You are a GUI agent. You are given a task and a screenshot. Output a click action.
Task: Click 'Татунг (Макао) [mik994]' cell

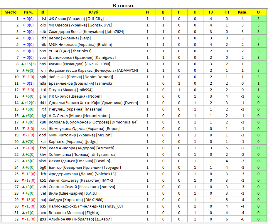pos(94,90)
